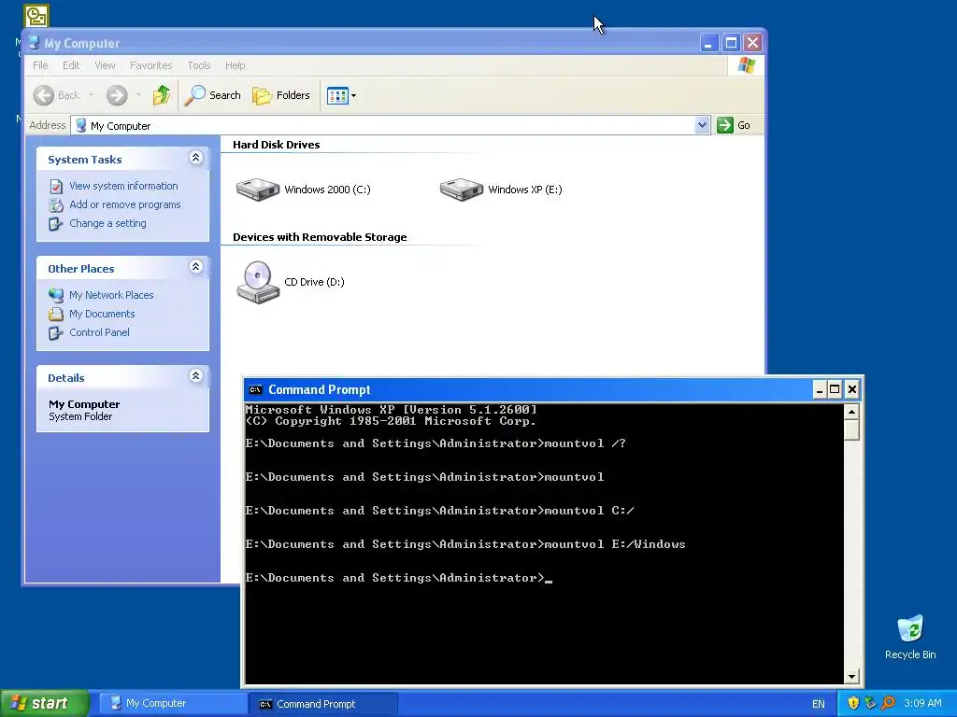The height and width of the screenshot is (717, 957).
Task: Open the Favorites menu
Action: coord(150,65)
